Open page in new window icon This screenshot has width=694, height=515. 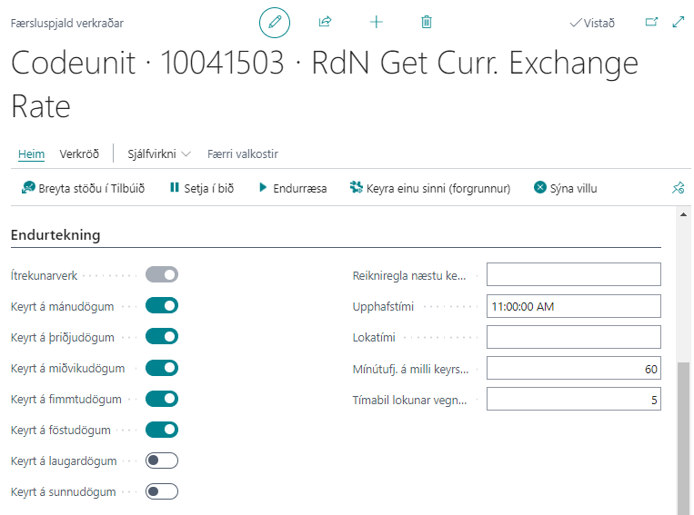click(x=651, y=22)
